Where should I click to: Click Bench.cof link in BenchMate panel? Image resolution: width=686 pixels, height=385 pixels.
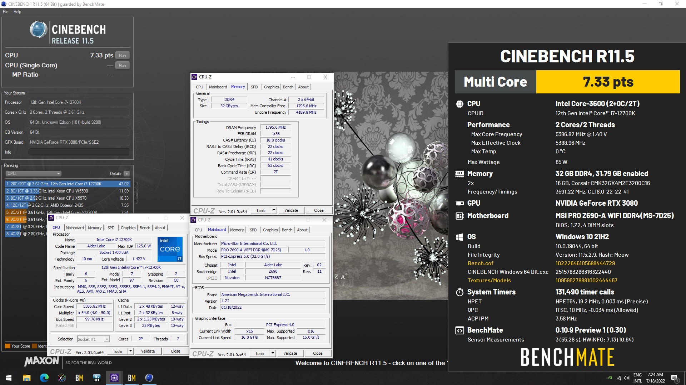tap(480, 263)
